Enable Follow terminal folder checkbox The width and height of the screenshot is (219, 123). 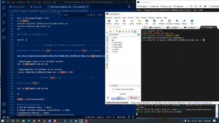113,89
